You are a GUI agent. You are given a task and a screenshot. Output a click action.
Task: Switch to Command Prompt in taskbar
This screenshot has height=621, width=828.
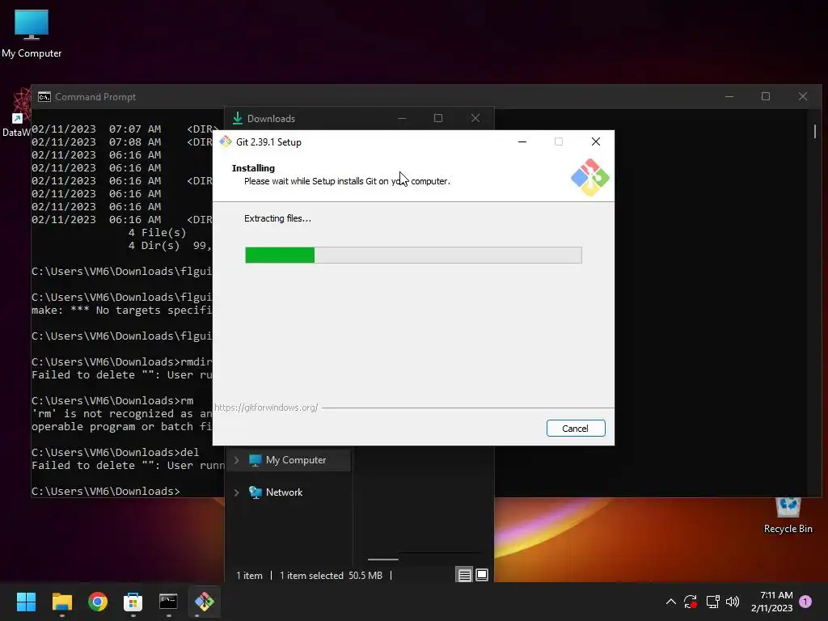pos(168,602)
